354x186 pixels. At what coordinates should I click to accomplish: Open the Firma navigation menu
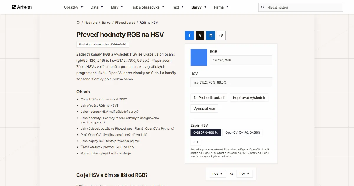221,7
